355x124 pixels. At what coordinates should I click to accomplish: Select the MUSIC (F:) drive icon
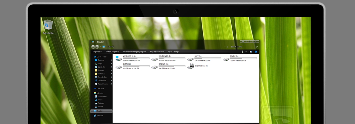pyautogui.click(x=226, y=59)
